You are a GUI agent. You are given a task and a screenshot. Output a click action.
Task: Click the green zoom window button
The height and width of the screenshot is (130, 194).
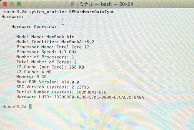[x=19, y=4]
